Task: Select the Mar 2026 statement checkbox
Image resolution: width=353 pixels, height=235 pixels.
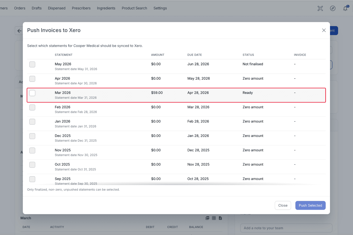Action: pos(32,93)
